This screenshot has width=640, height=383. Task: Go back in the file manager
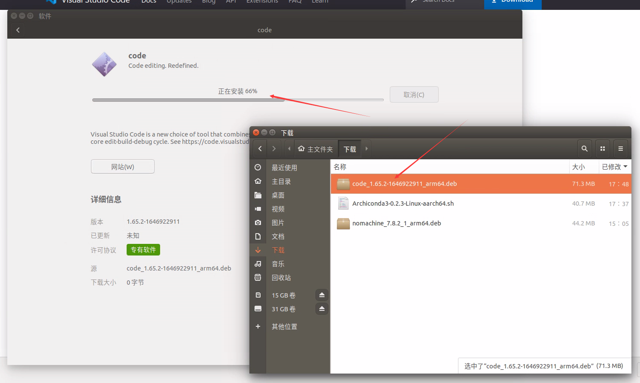pos(260,149)
